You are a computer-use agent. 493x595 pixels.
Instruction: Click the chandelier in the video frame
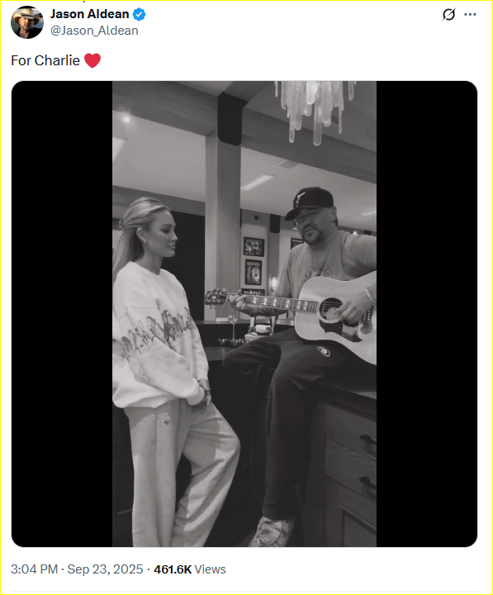coord(314,111)
